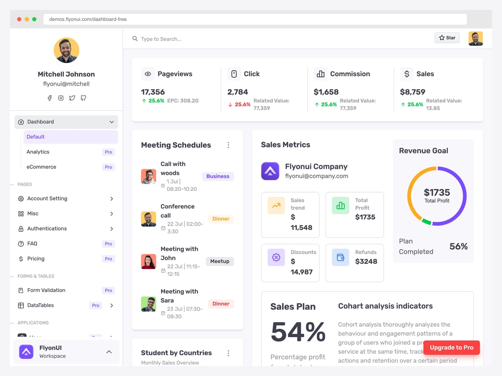Click the Refunds blue wallet icon

[341, 257]
